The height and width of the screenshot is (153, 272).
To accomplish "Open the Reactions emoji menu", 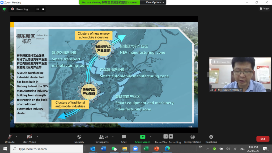I will point(211,137).
